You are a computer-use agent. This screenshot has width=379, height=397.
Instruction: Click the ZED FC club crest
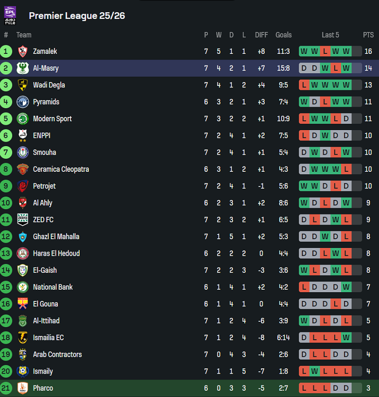click(23, 220)
